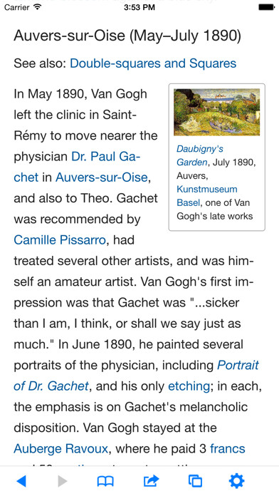Tap the share icon
Image resolution: width=279 pixels, height=496 pixels.
(151, 481)
